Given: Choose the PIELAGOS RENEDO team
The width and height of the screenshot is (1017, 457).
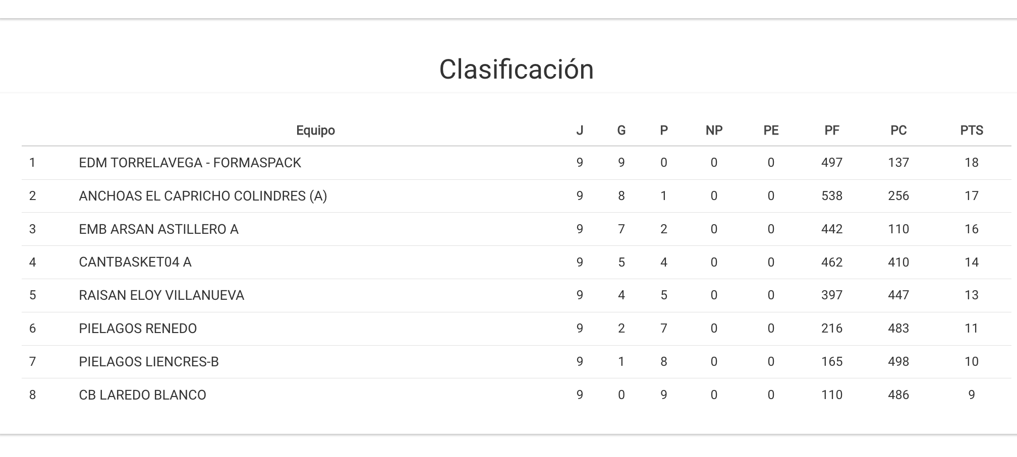Looking at the screenshot, I should tap(138, 329).
